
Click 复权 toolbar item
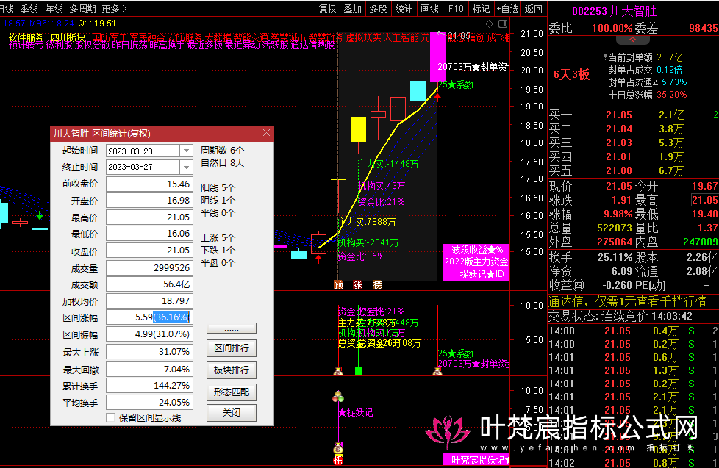327,9
